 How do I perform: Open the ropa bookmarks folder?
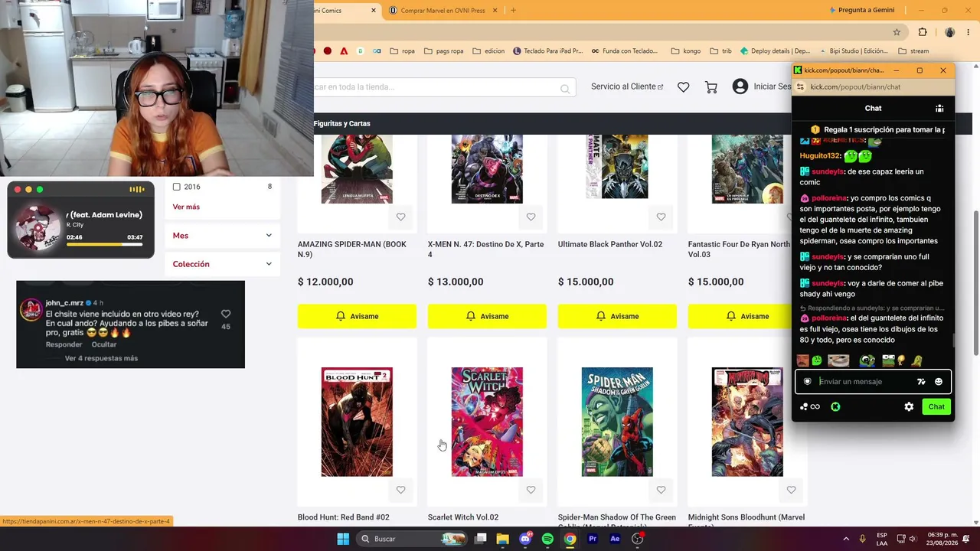click(x=402, y=51)
